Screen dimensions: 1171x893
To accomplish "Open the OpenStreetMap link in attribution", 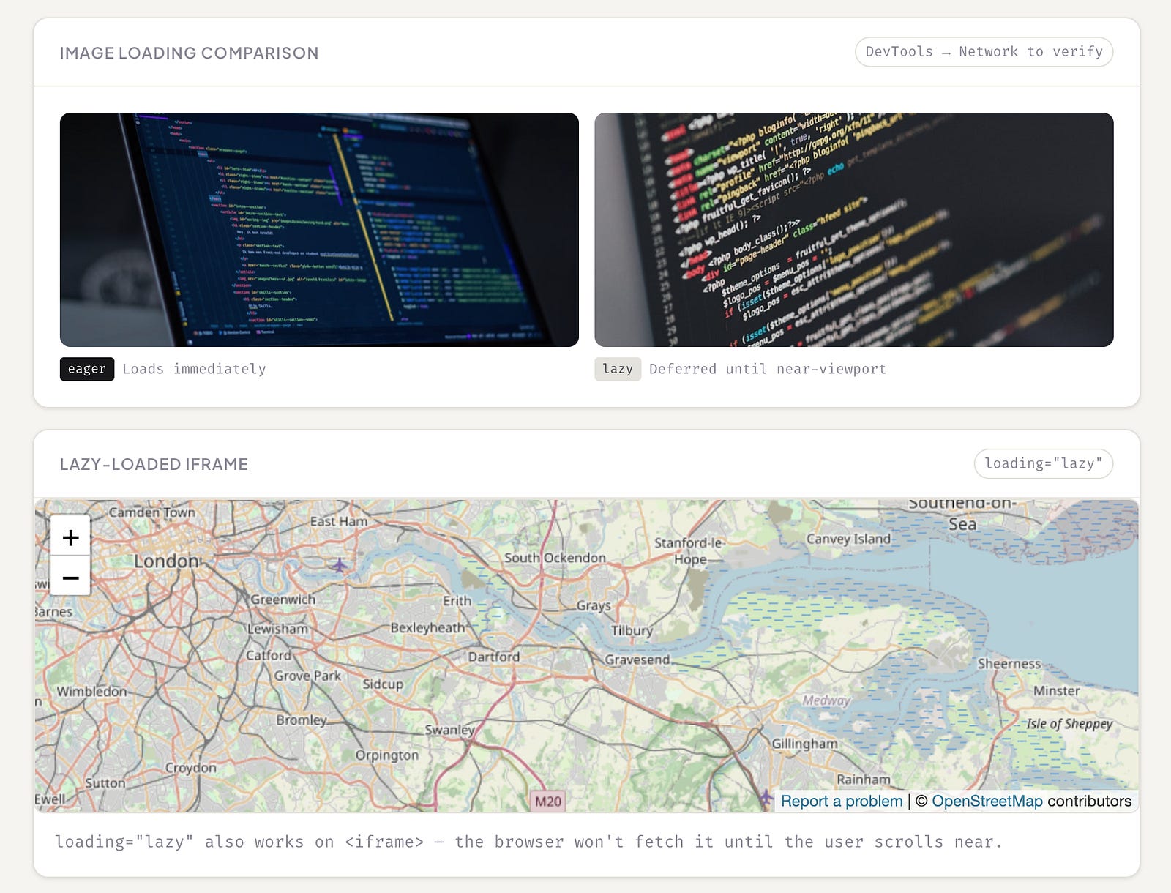I will tap(987, 801).
